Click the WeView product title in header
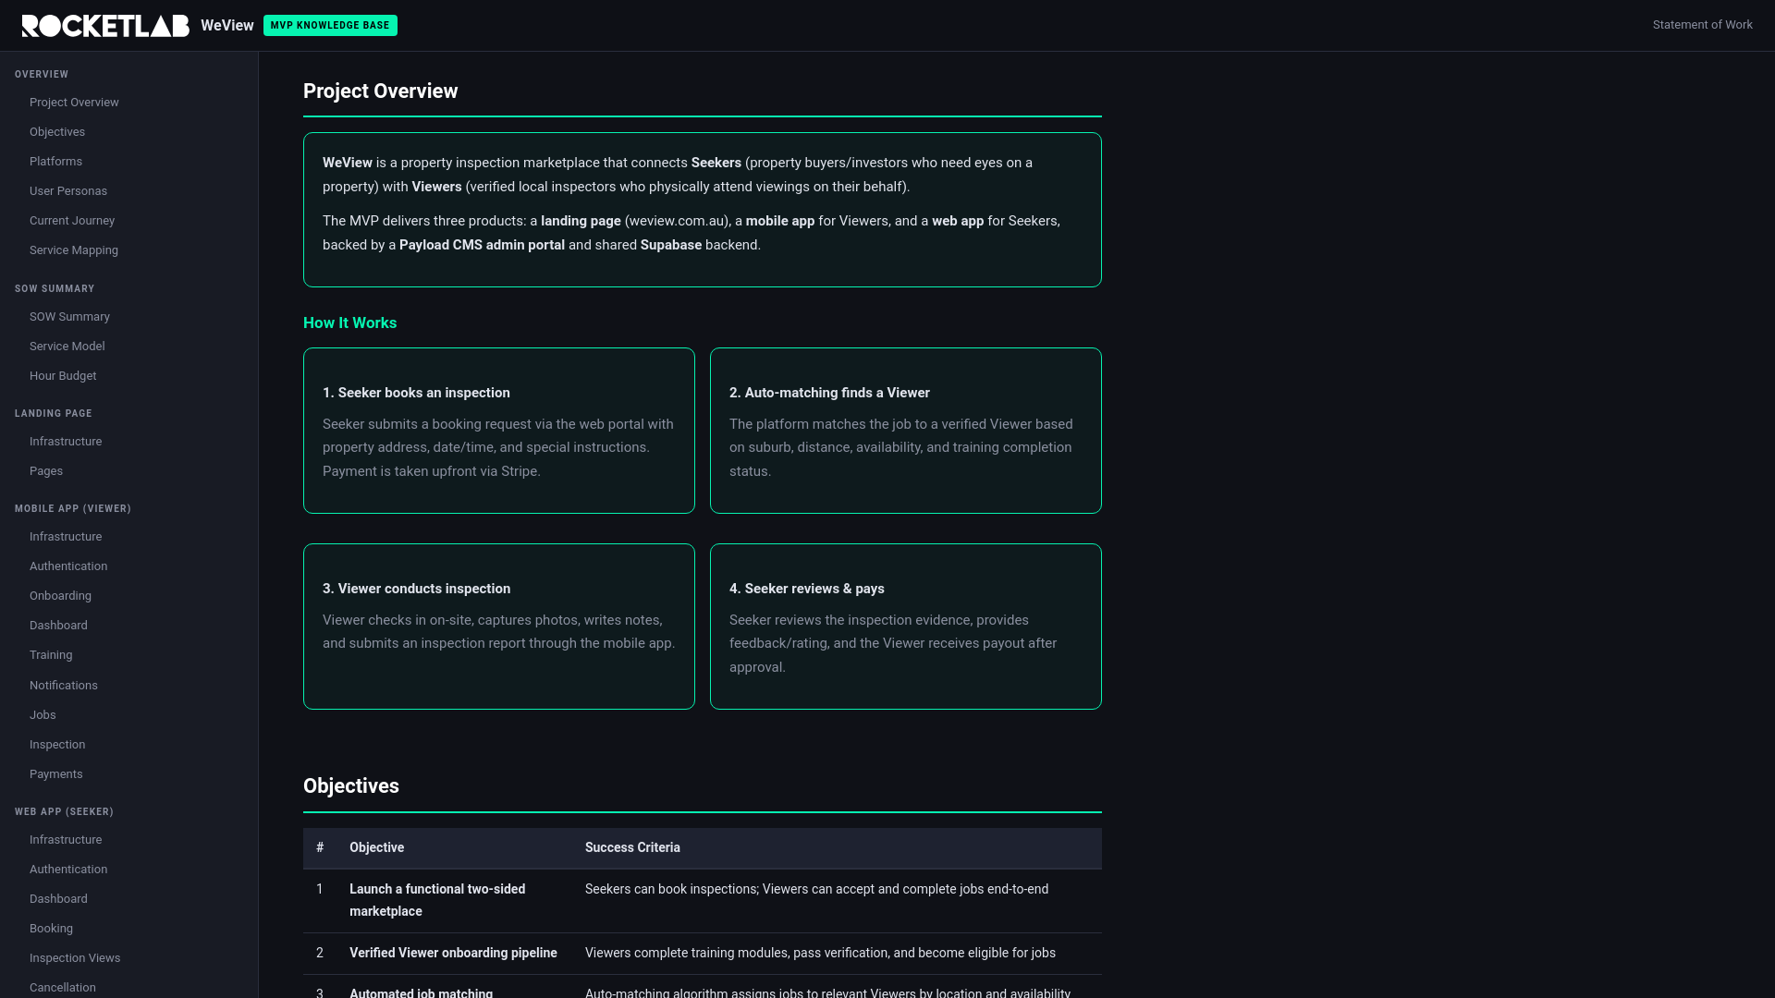 pos(226,26)
